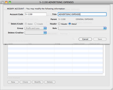113x90 pixels.
Task: Click the window resize grip at corner
Action: coord(111,88)
